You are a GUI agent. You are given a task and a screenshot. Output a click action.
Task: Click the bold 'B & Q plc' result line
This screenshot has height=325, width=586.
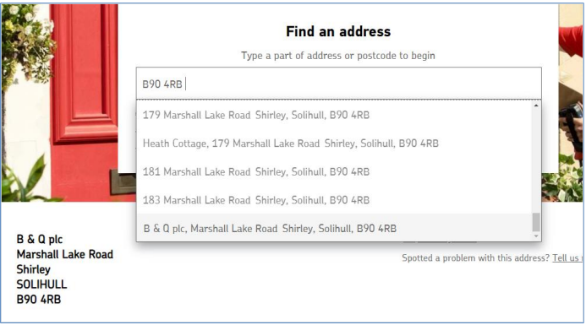click(40, 239)
